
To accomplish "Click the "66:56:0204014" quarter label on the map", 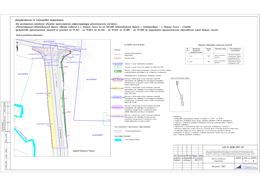I will click(x=49, y=42).
